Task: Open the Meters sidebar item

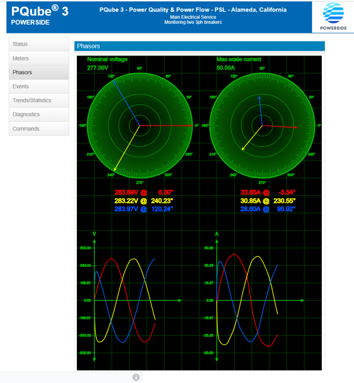Action: click(39, 58)
